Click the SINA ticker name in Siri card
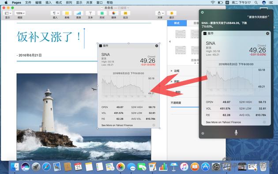This screenshot has width=278, height=174. click(x=210, y=43)
